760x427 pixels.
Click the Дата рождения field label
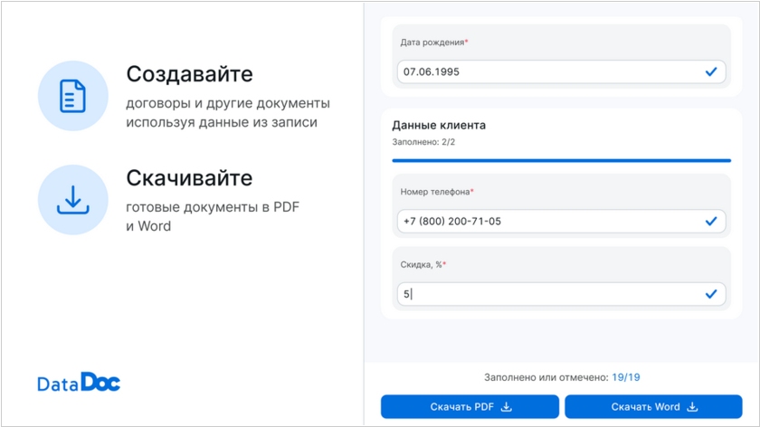(x=433, y=43)
